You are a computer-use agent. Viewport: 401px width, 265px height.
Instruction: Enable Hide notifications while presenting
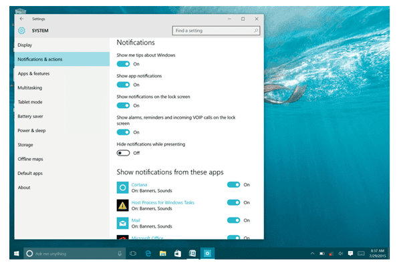[123, 153]
